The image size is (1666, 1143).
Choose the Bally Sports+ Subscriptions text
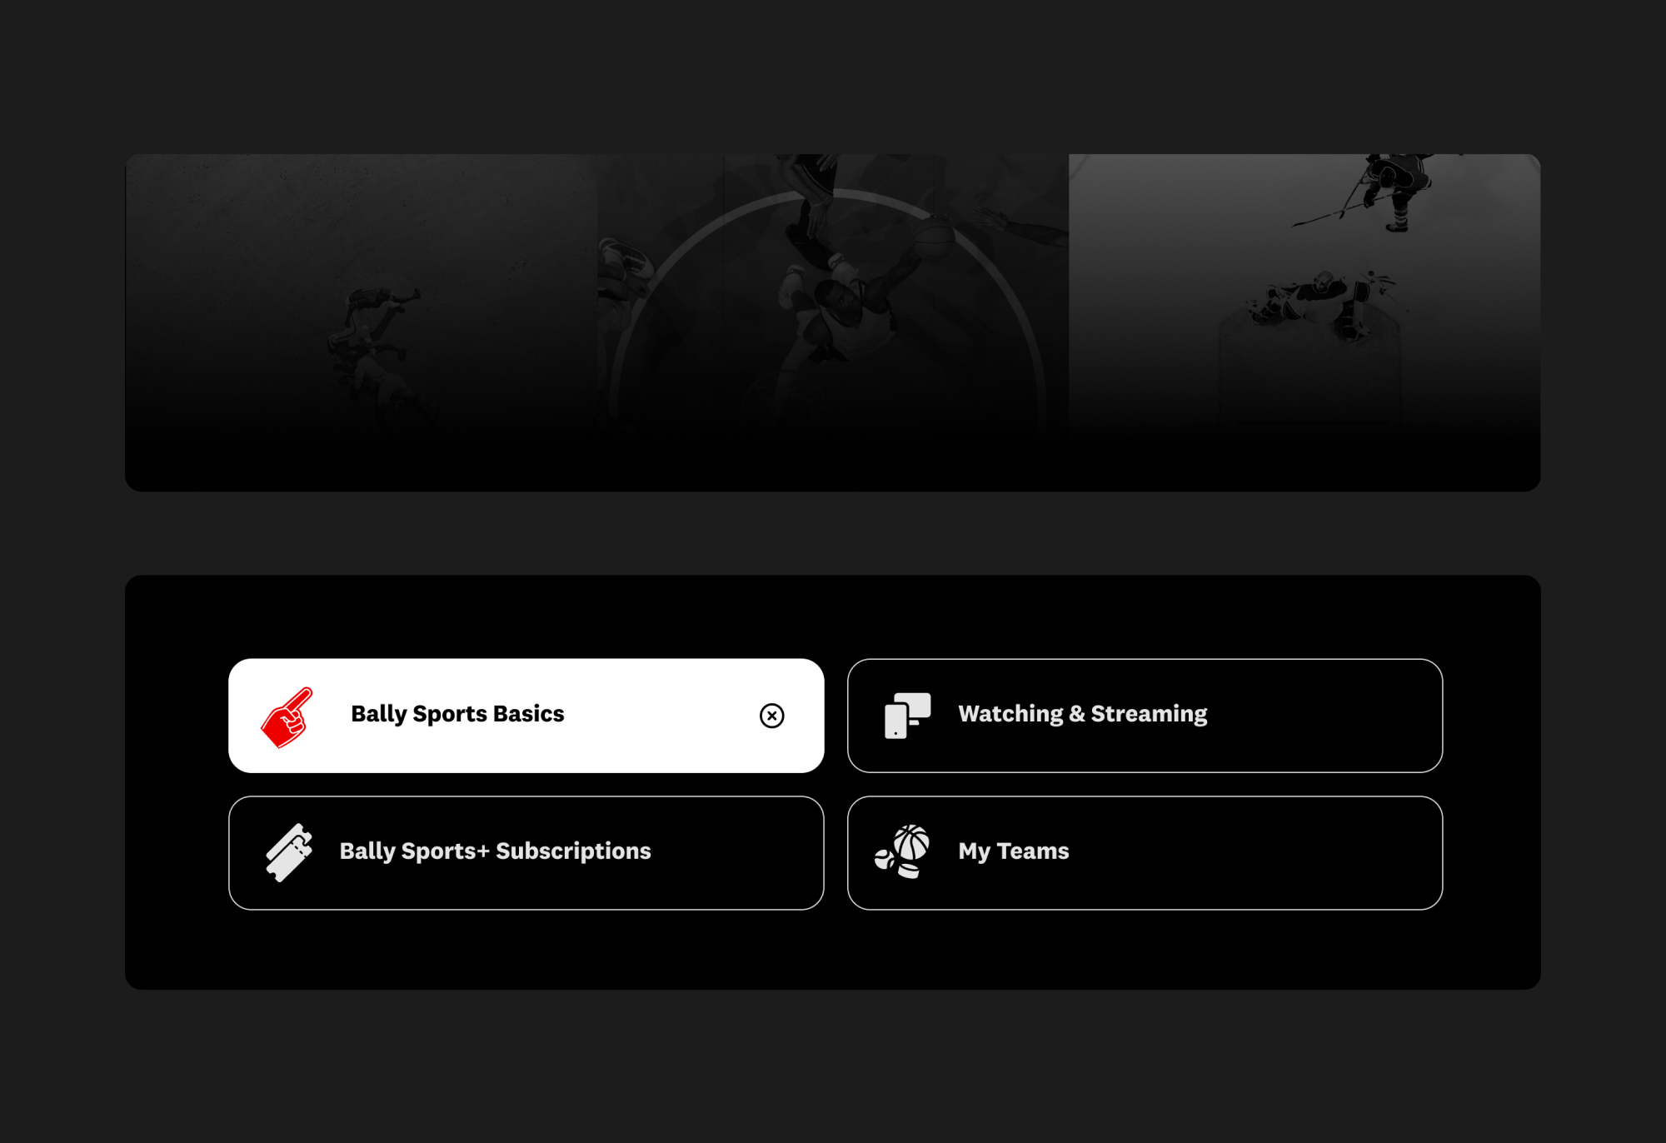pyautogui.click(x=495, y=851)
